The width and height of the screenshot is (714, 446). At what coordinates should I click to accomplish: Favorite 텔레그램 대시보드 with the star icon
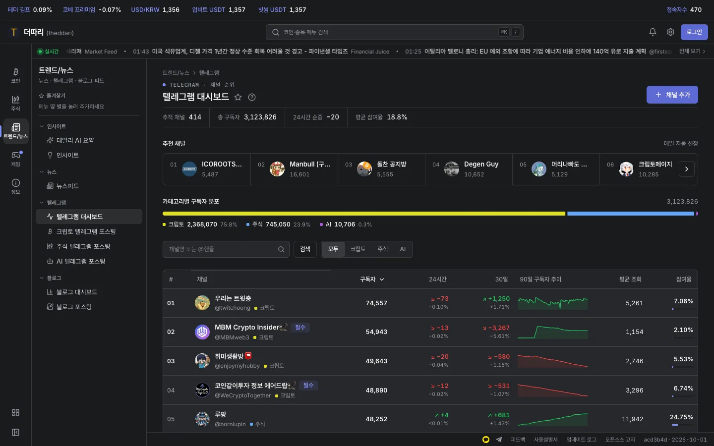[238, 97]
